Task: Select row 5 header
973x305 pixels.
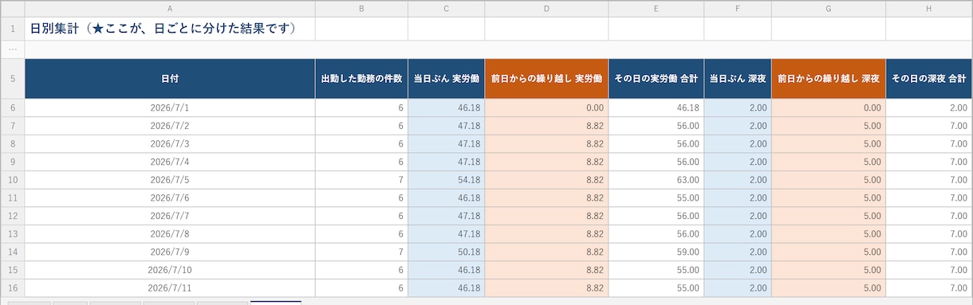Action: tap(12, 79)
